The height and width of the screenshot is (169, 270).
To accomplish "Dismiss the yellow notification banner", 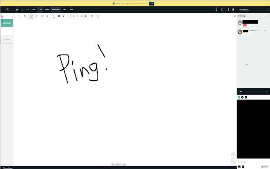I will click(x=268, y=3).
